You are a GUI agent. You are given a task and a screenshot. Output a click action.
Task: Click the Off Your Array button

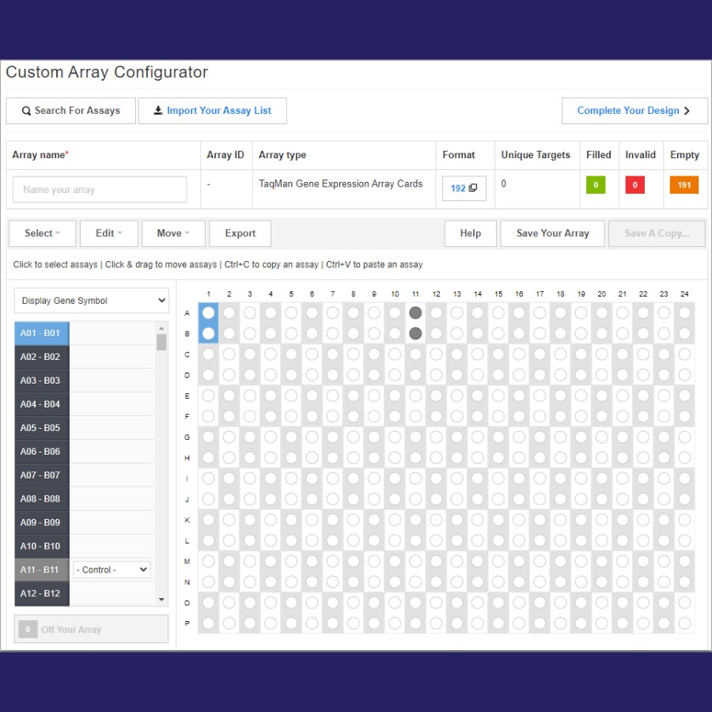[91, 629]
